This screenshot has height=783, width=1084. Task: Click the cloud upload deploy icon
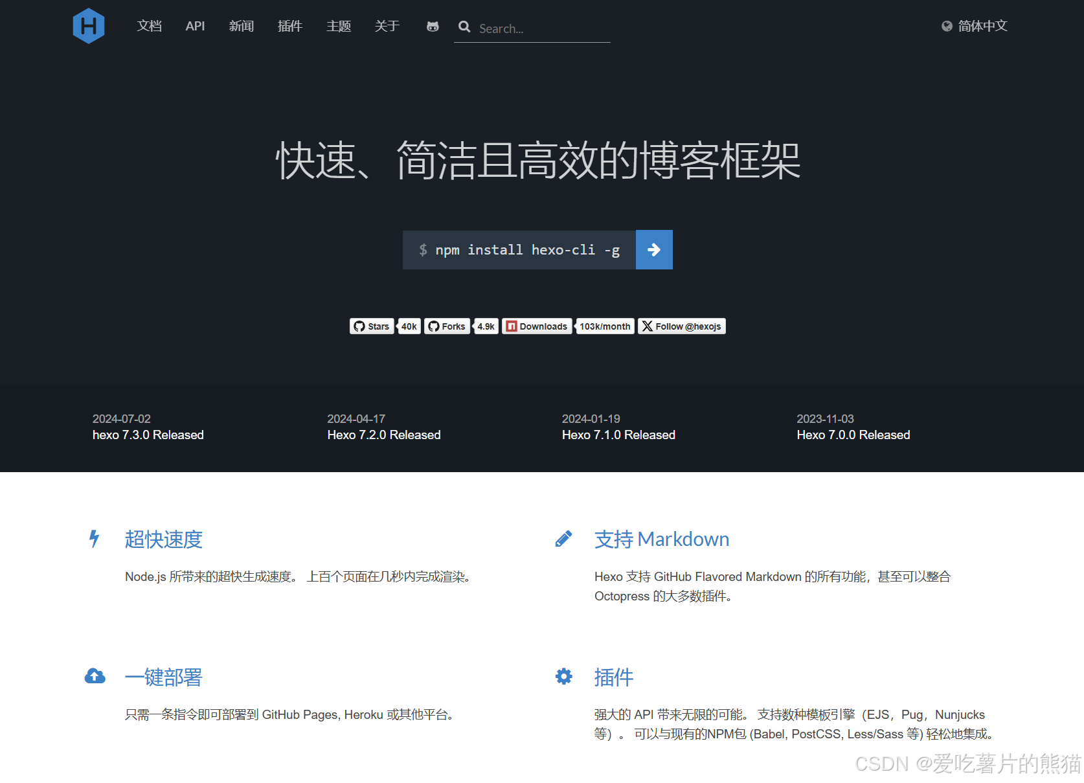(x=95, y=676)
